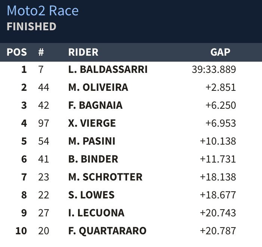Click the +20.787 gap value
Viewport: 262px width, 247px height.
[x=218, y=231]
